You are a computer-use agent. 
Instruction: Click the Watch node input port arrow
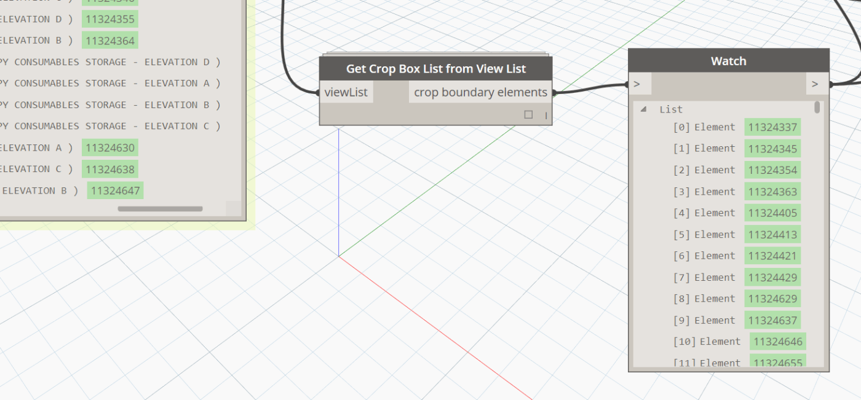pos(637,84)
